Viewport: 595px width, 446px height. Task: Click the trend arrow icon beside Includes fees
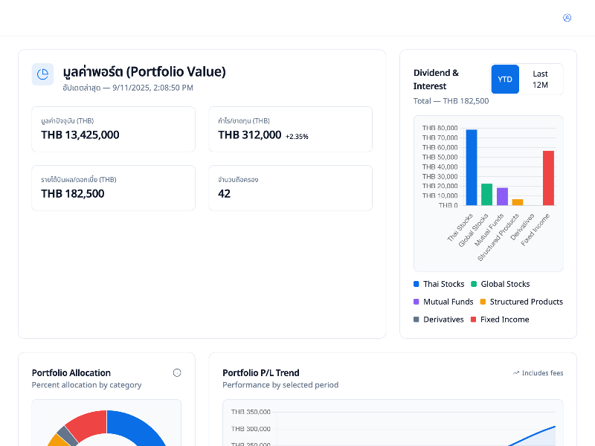pyautogui.click(x=515, y=373)
